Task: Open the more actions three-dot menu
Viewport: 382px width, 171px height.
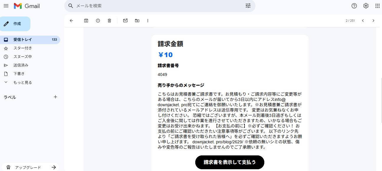Action: tap(148, 21)
